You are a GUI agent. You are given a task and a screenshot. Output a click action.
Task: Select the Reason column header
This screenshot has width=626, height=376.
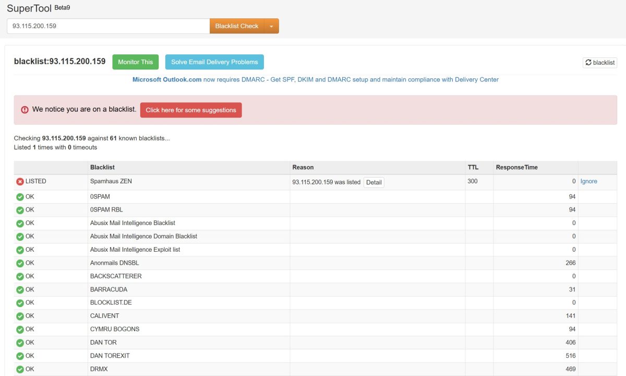tap(303, 167)
